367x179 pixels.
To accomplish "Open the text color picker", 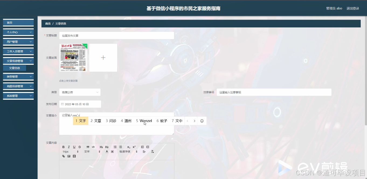I will pos(107,152).
